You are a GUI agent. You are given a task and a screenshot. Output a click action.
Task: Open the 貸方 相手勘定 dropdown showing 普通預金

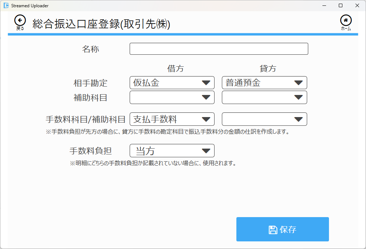click(x=264, y=83)
